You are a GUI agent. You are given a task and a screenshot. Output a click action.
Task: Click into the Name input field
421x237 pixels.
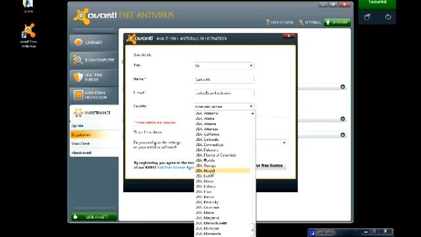pos(224,80)
